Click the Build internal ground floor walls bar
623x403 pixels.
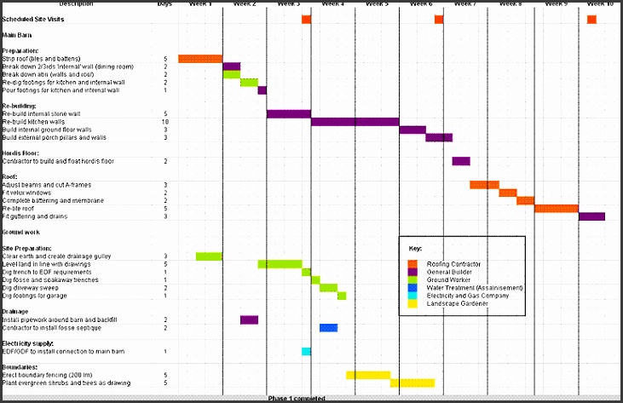click(412, 130)
